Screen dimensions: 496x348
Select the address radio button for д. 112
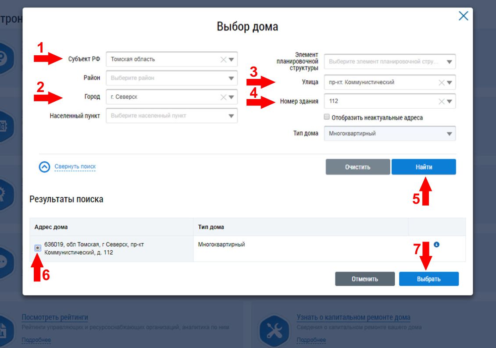click(x=38, y=248)
